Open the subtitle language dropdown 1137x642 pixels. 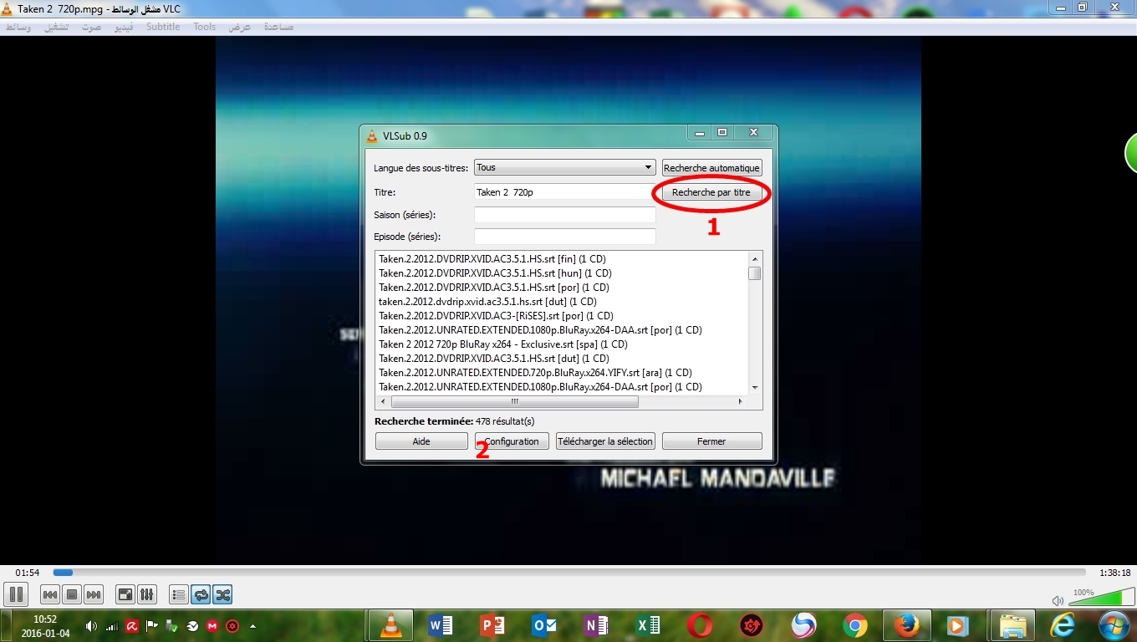coord(564,168)
